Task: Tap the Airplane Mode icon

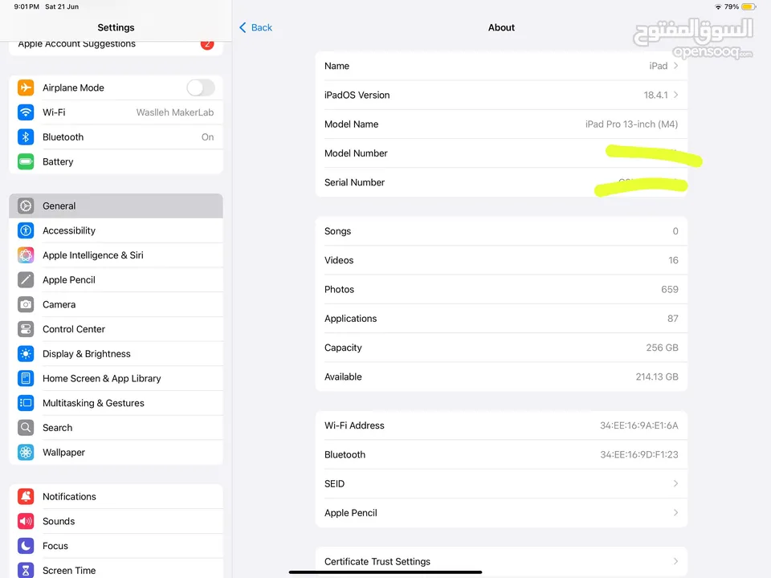Action: 26,88
